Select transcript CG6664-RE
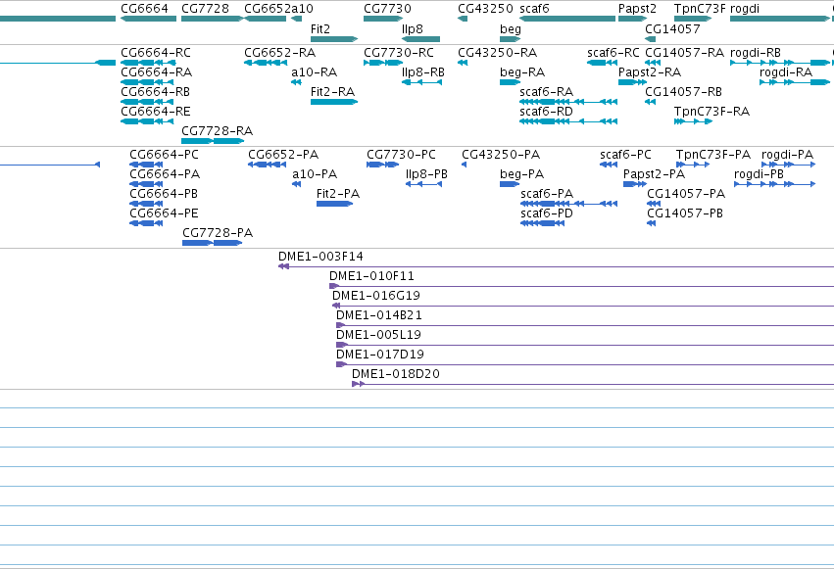 [x=147, y=121]
